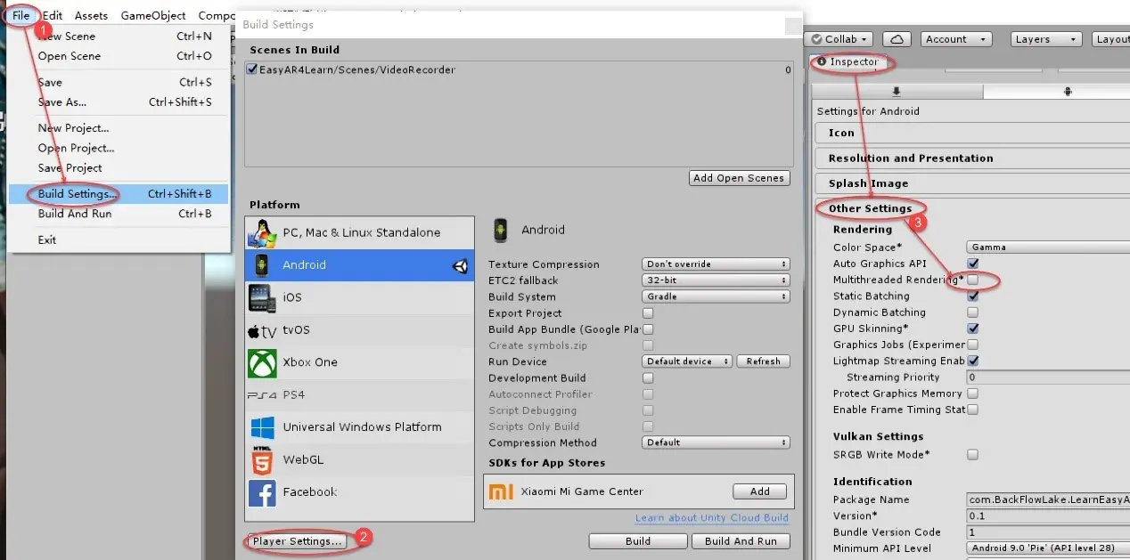Switch to the Android platform tab in Inspector
Viewport: 1130px width, 560px height.
(1067, 91)
